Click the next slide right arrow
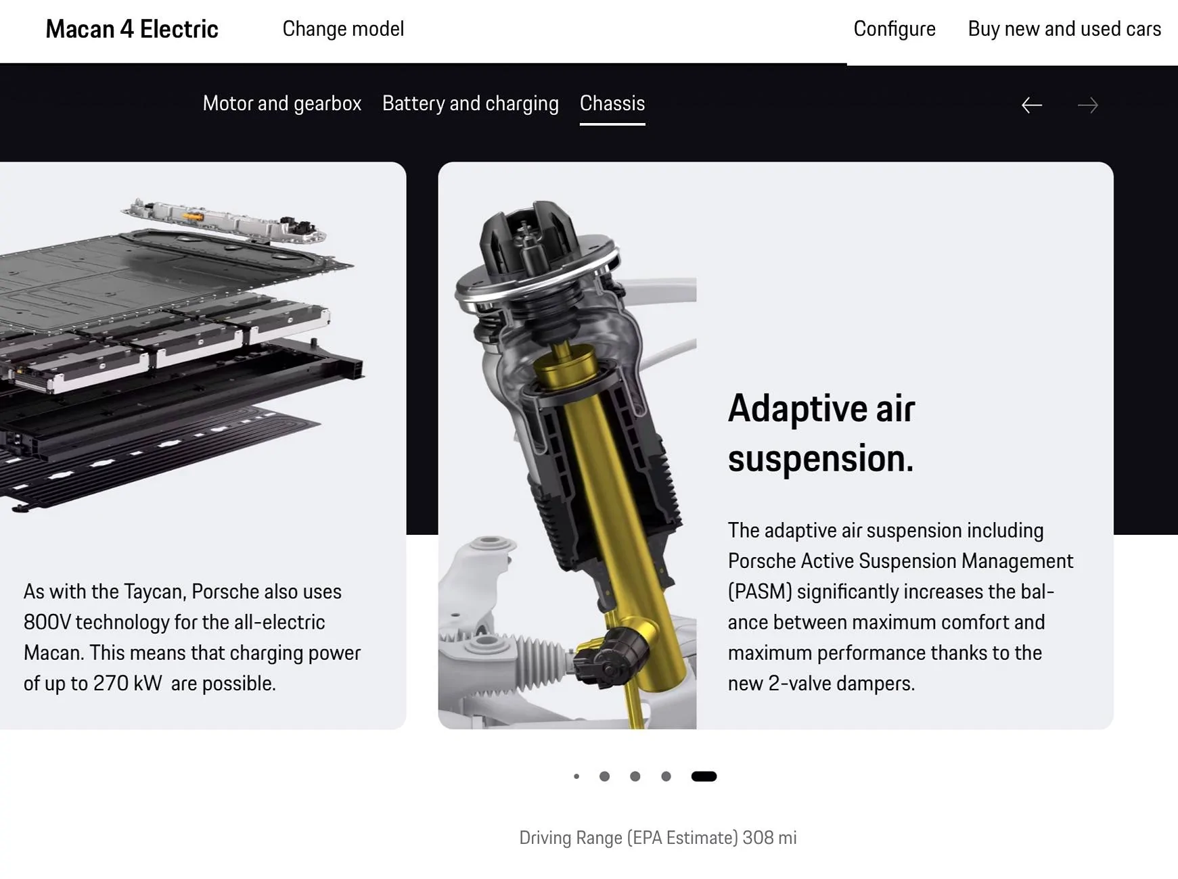This screenshot has height=879, width=1178. tap(1087, 105)
